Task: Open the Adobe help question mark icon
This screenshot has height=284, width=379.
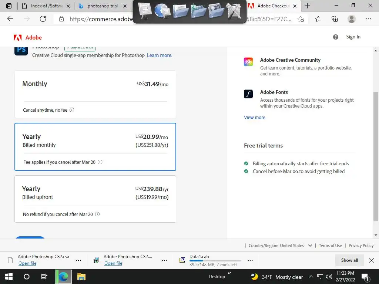Action: coord(335,37)
